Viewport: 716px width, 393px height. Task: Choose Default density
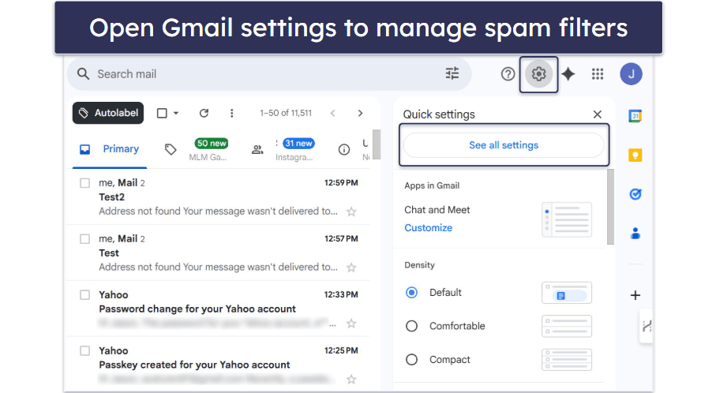[411, 293]
